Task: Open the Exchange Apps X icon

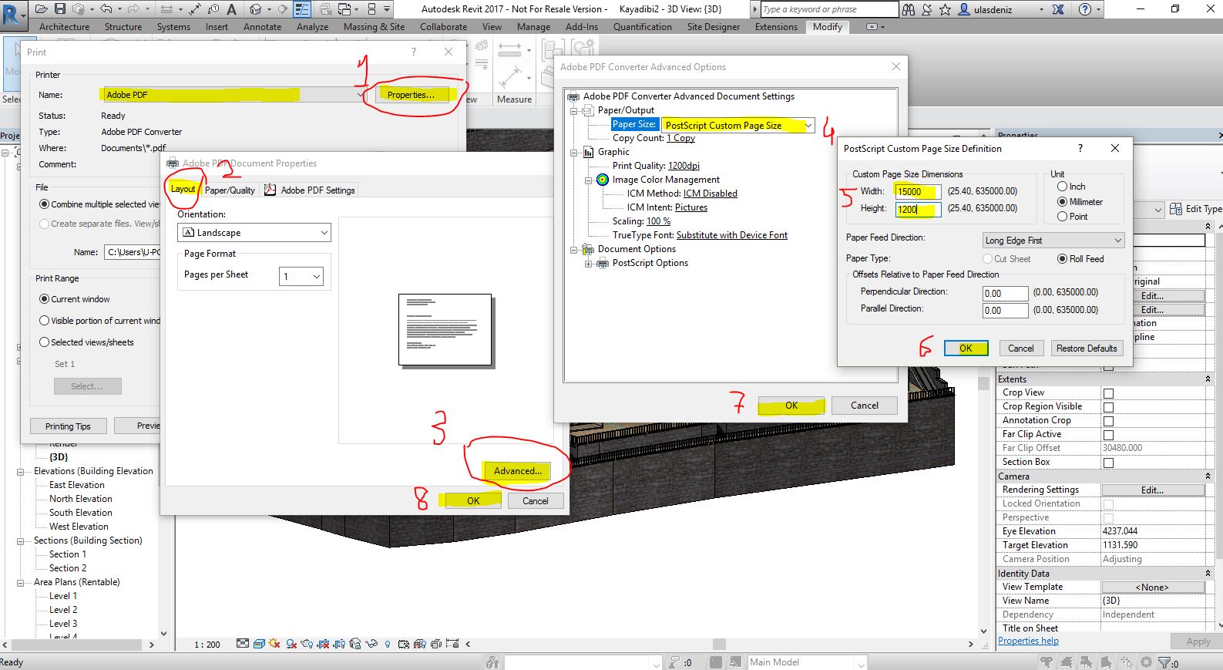Action: coord(1058,9)
